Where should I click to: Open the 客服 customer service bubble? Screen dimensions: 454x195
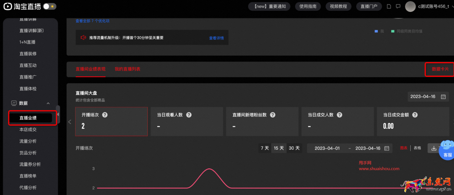click(447, 150)
